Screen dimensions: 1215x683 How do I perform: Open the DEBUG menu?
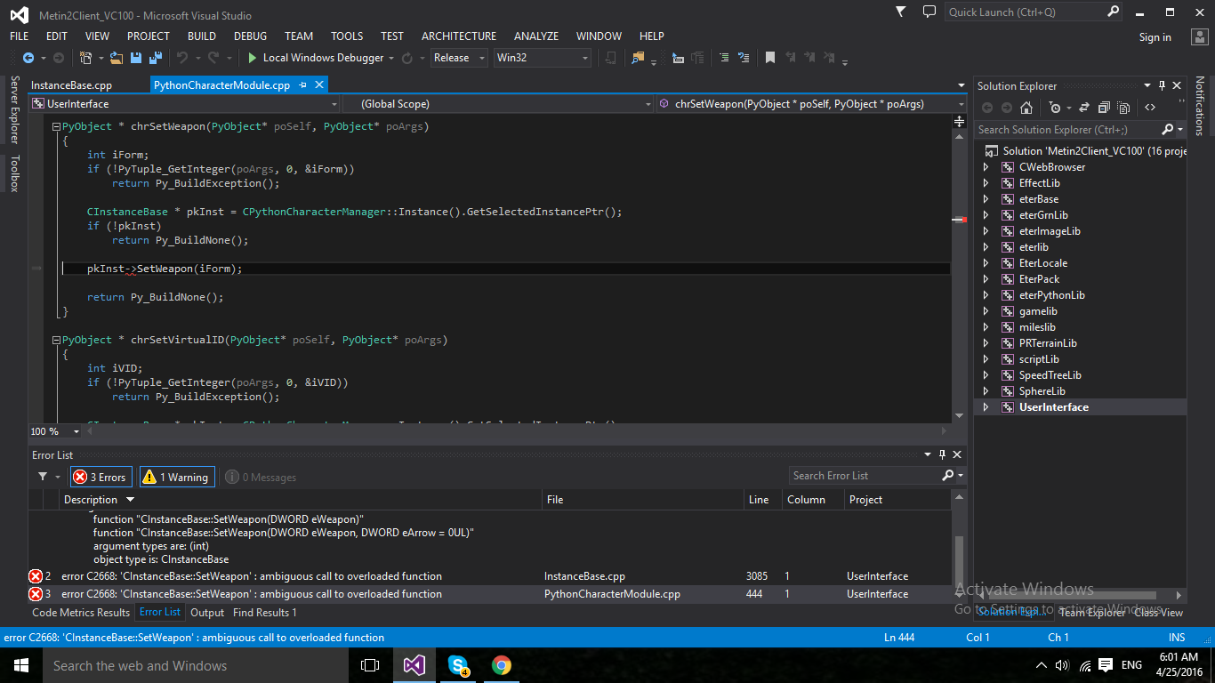pyautogui.click(x=250, y=36)
